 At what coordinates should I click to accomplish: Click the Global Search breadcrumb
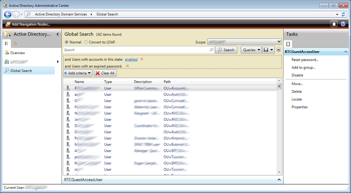point(107,14)
